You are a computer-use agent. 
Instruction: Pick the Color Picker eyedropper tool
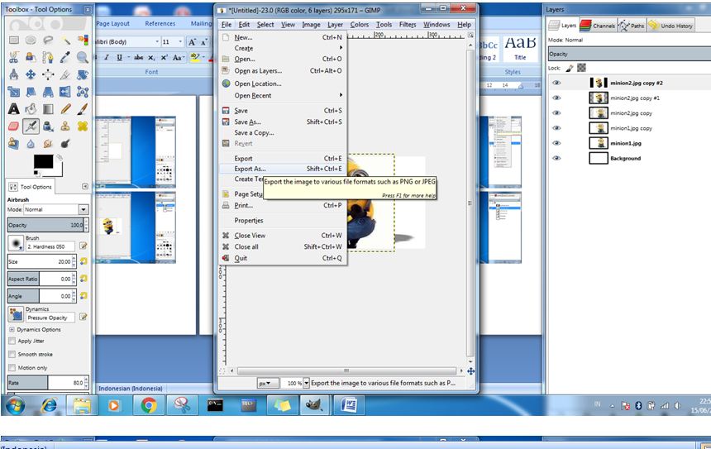pos(65,58)
